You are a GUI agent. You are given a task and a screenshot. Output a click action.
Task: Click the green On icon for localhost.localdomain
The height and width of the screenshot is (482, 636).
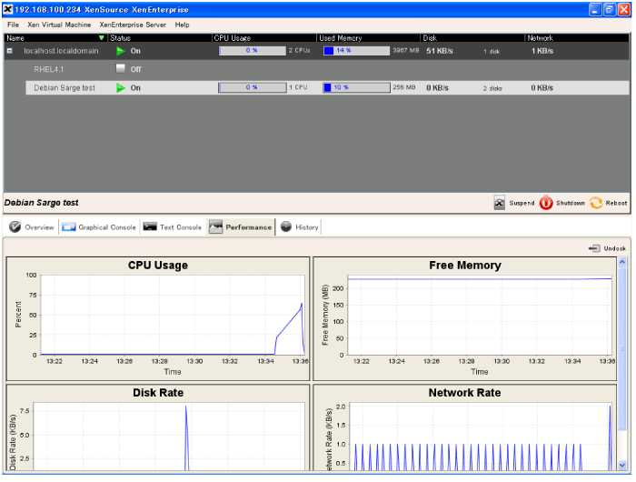coord(121,51)
